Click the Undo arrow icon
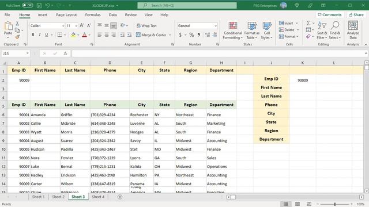 point(47,5)
